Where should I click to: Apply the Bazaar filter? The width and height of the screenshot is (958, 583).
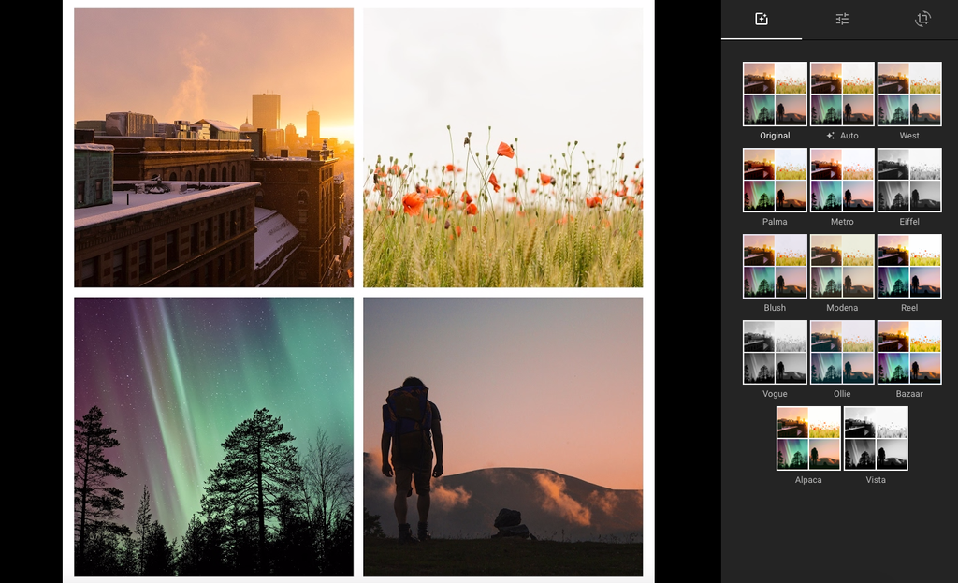pyautogui.click(x=909, y=351)
